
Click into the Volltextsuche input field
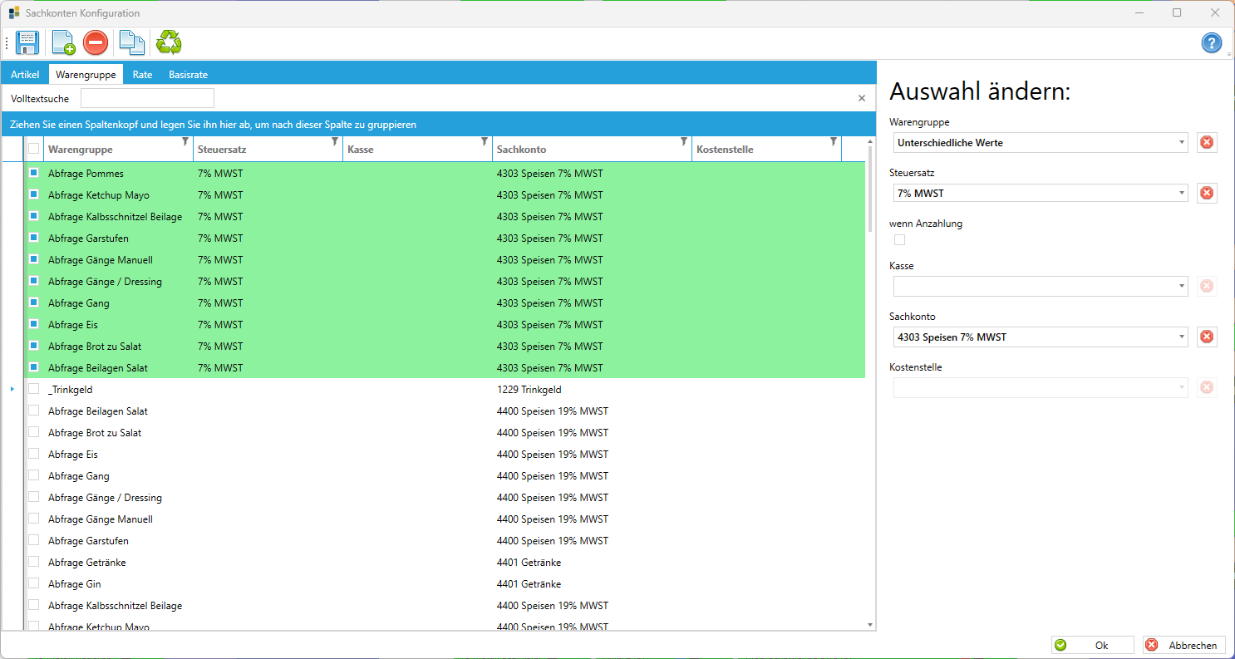coord(147,98)
